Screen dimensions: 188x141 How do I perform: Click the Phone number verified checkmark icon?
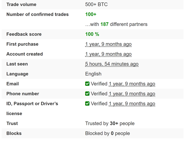87,94
